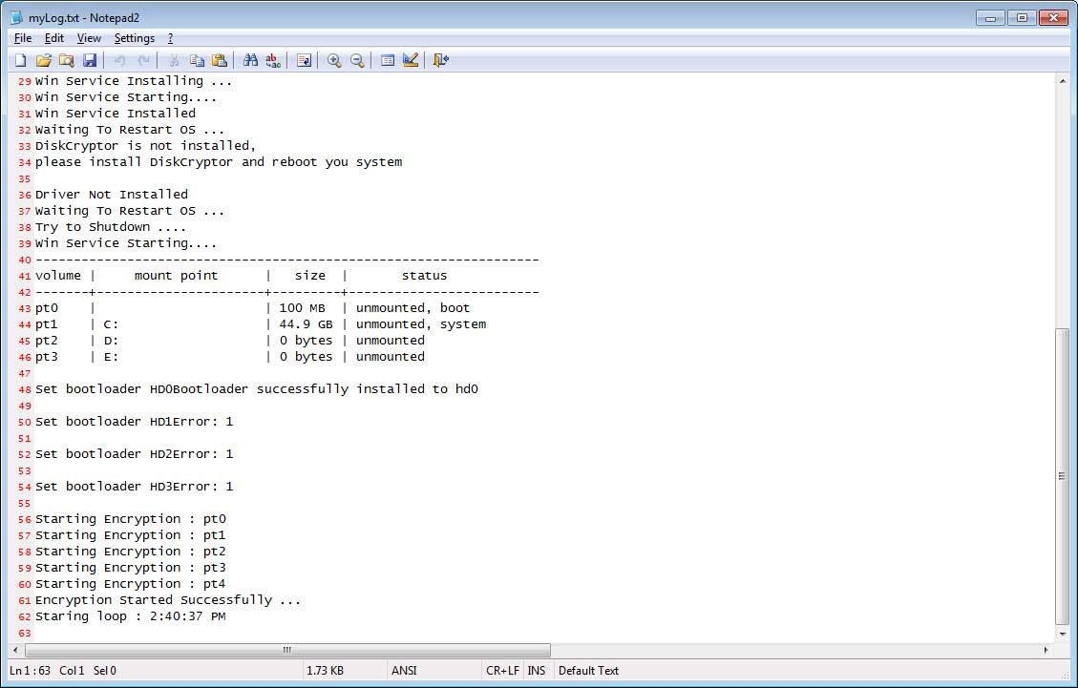Minimize the Notepad2 window
This screenshot has height=688, width=1078.
991,18
